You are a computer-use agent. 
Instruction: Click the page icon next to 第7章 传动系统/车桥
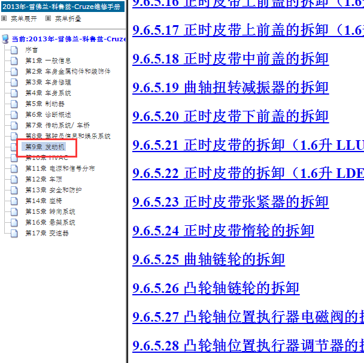pyautogui.click(x=14, y=125)
